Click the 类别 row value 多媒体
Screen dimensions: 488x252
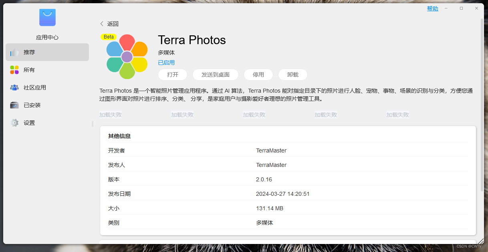[264, 223]
